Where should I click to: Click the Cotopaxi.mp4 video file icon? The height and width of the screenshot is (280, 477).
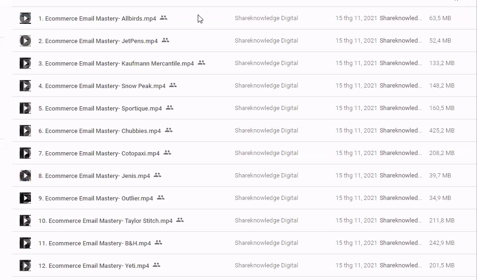[25, 153]
